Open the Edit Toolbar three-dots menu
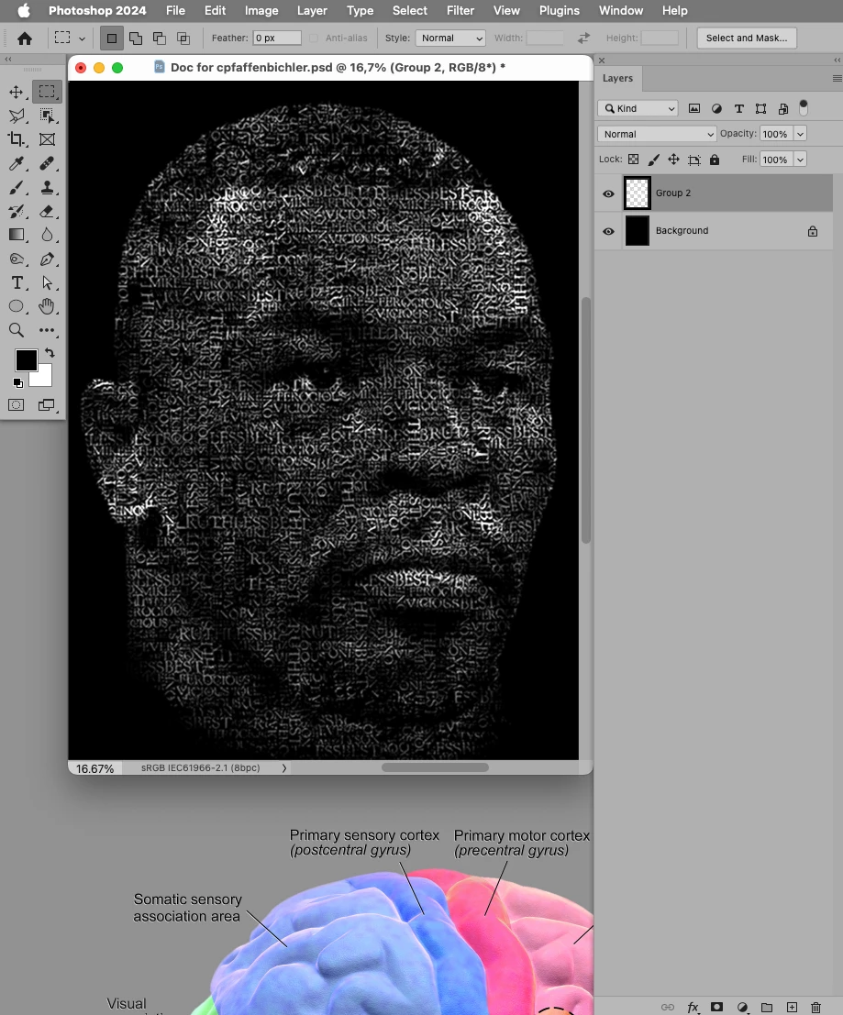Viewport: 843px width, 1015px height. (47, 330)
